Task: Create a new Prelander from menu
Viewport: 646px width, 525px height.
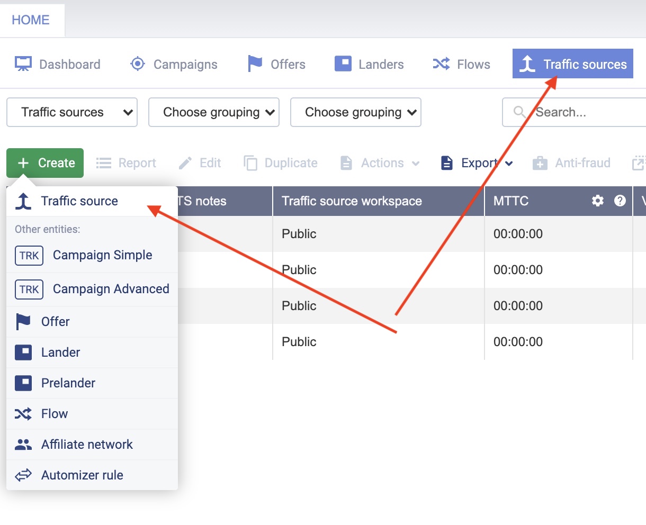Action: (x=68, y=383)
